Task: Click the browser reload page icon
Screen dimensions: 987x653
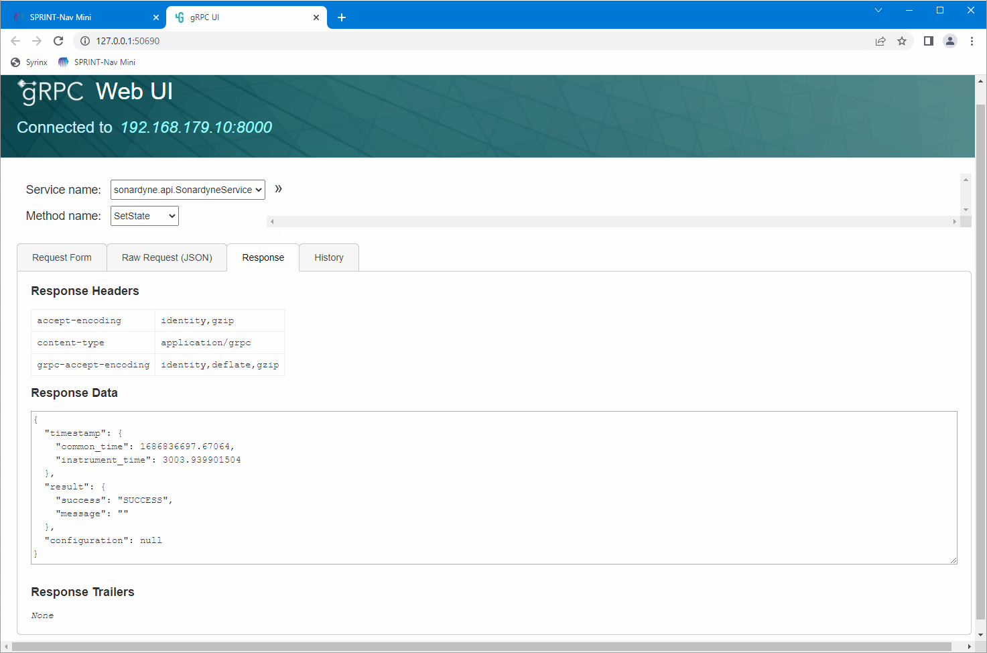Action: (58, 41)
